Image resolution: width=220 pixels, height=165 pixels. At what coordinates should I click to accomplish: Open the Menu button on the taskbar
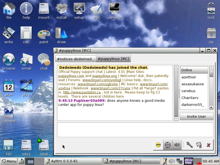point(9,161)
